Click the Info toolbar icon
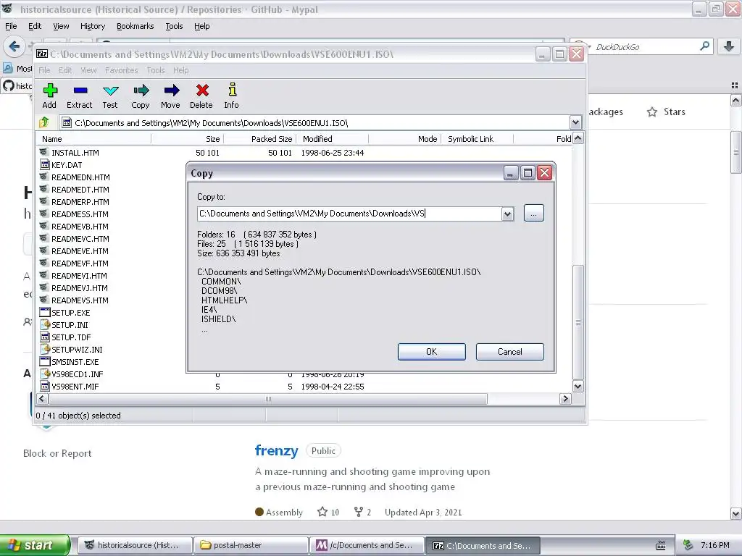 tap(232, 96)
